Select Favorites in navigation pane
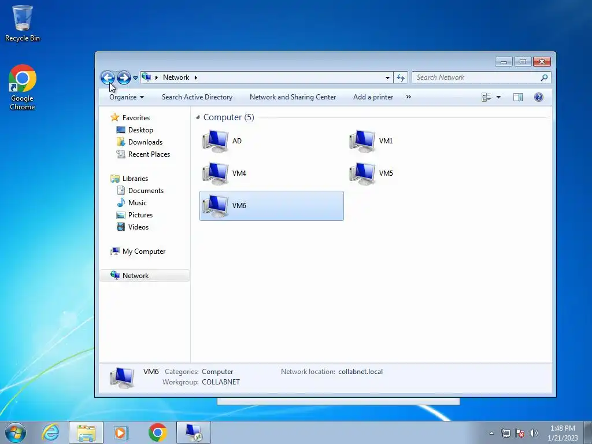 pyautogui.click(x=130, y=118)
